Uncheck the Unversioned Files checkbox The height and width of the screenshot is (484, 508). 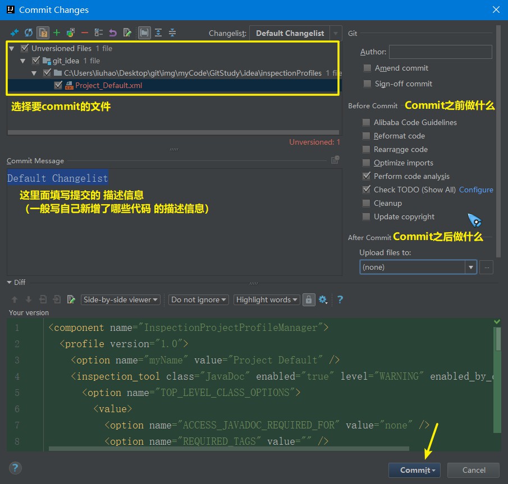[x=25, y=49]
